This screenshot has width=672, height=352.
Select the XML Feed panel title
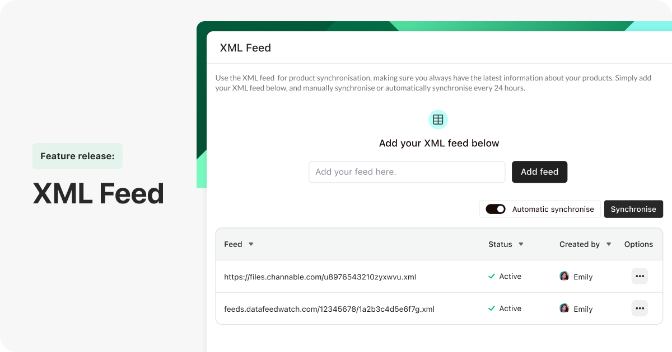pyautogui.click(x=246, y=48)
